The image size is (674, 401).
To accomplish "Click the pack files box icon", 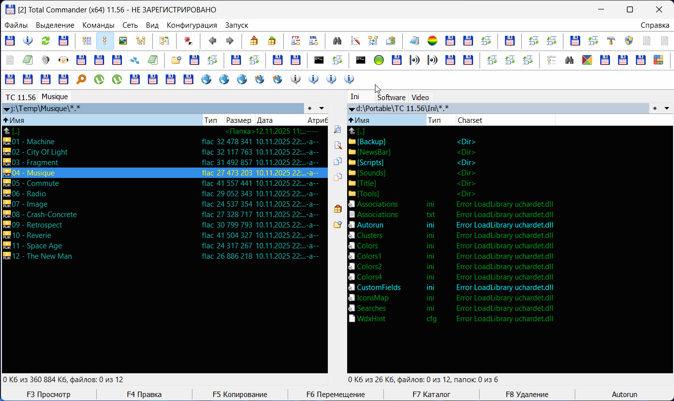I will [x=254, y=41].
